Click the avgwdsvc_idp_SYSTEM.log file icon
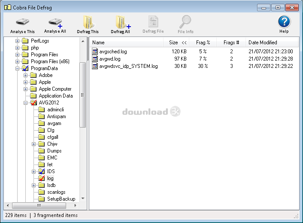This screenshot has width=303, height=223. 95,66
